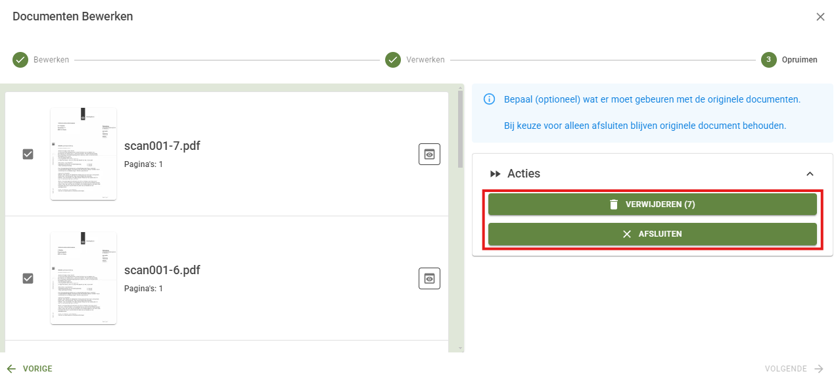This screenshot has width=836, height=382.
Task: Preview scan001-7.pdf with the eye icon
Action: [x=429, y=154]
